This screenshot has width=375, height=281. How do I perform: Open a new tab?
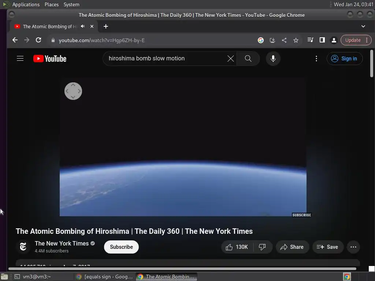click(106, 26)
